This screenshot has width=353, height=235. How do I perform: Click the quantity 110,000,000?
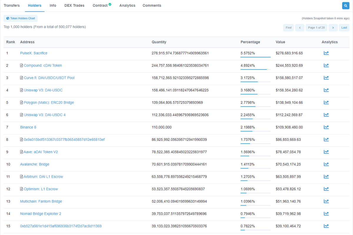tap(161, 127)
